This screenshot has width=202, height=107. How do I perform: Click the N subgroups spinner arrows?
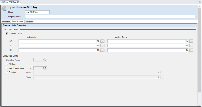pyautogui.click(x=46, y=68)
